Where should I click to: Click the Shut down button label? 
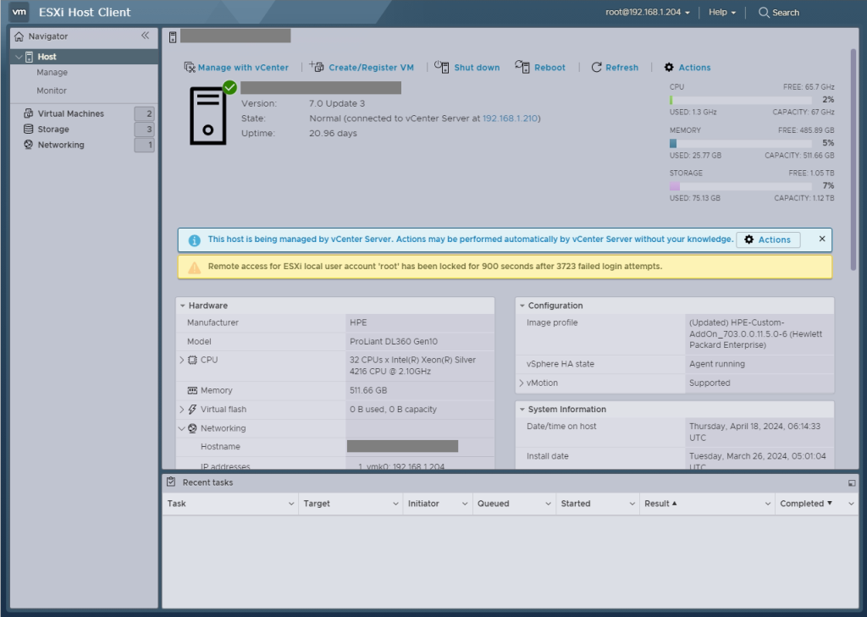pyautogui.click(x=477, y=68)
